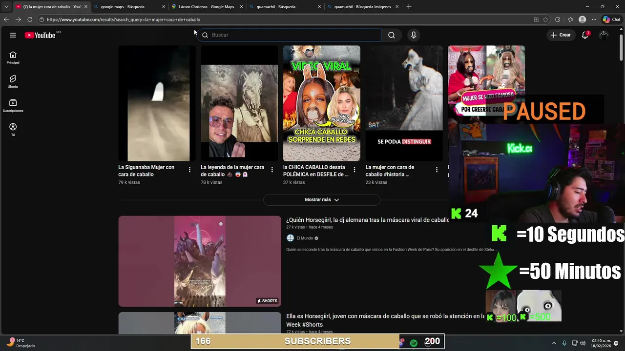This screenshot has width=625, height=351.
Task: Open more options for La mujer con cara short
Action: coord(437,170)
